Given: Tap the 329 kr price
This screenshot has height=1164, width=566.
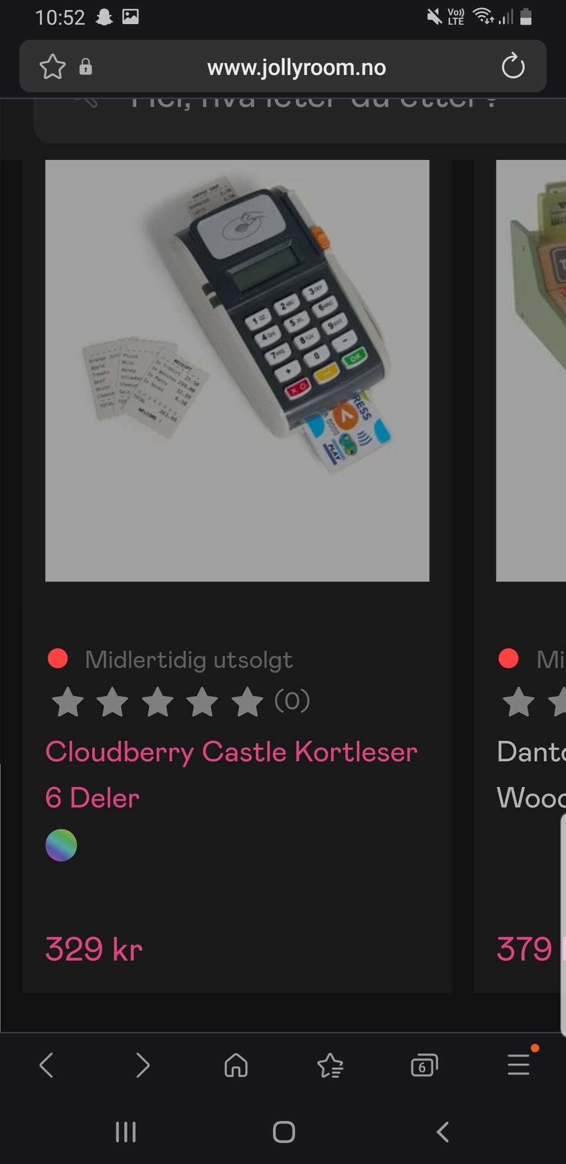Looking at the screenshot, I should [94, 949].
